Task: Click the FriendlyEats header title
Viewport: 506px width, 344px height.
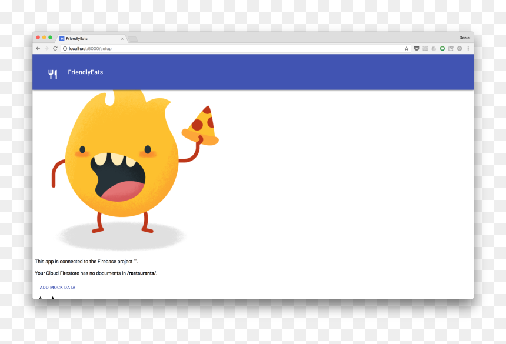Action: pyautogui.click(x=85, y=72)
